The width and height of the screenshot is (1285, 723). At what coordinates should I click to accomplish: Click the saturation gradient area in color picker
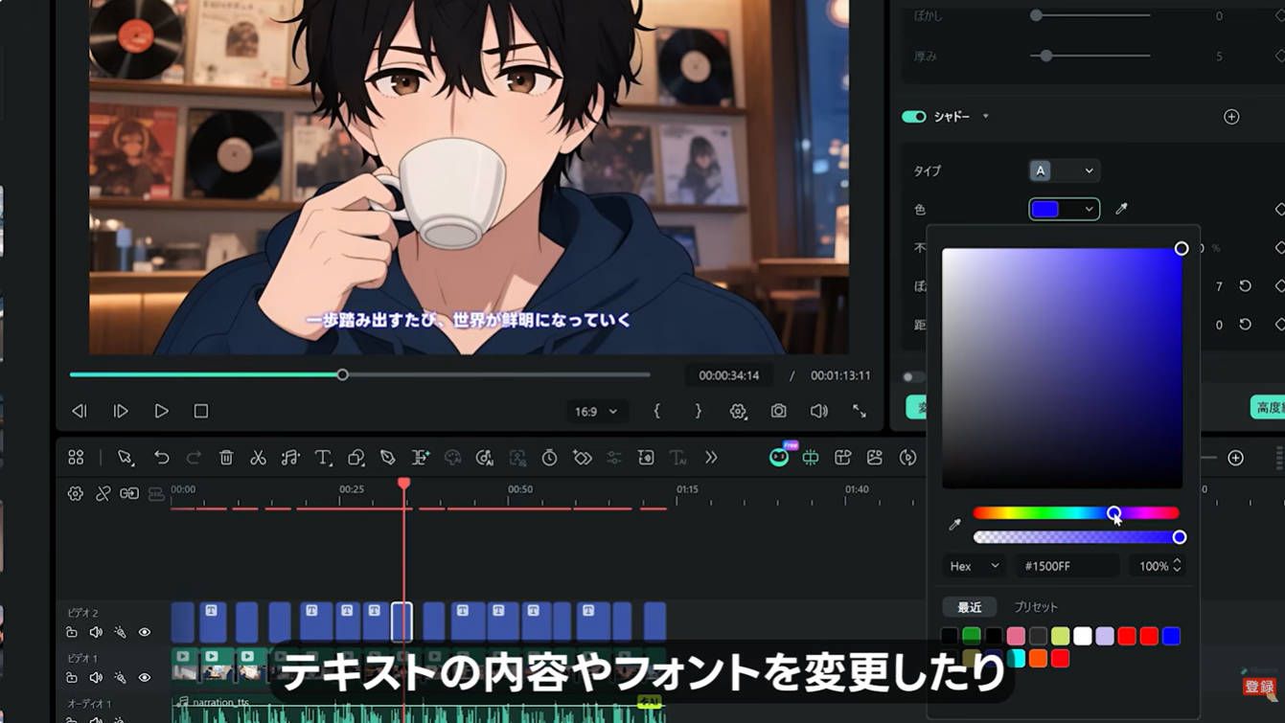tap(1062, 369)
